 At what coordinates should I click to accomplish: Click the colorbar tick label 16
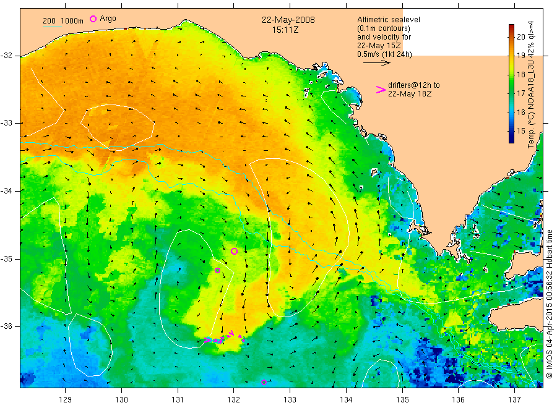coord(520,112)
